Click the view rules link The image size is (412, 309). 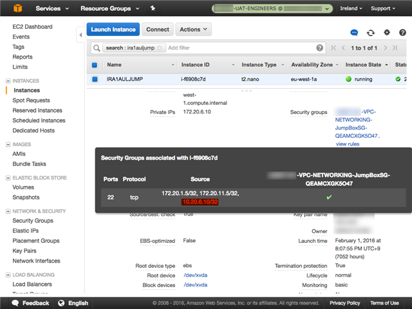click(348, 144)
